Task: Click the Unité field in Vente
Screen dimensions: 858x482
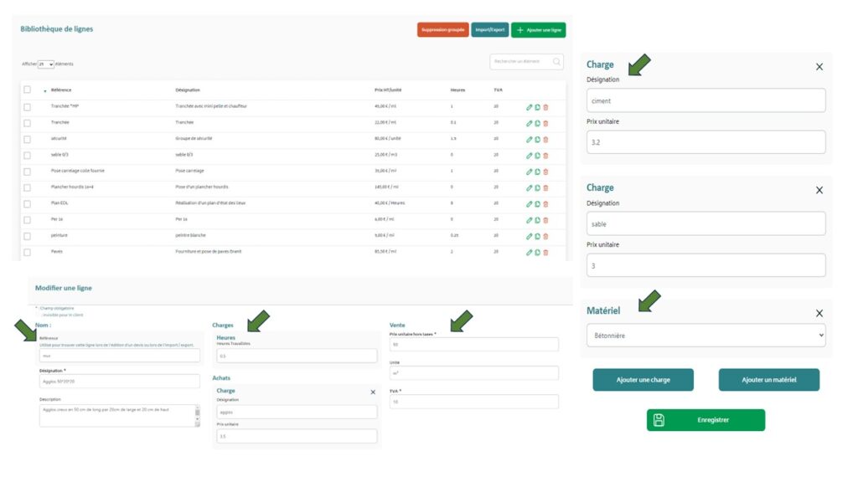Action: 474,373
